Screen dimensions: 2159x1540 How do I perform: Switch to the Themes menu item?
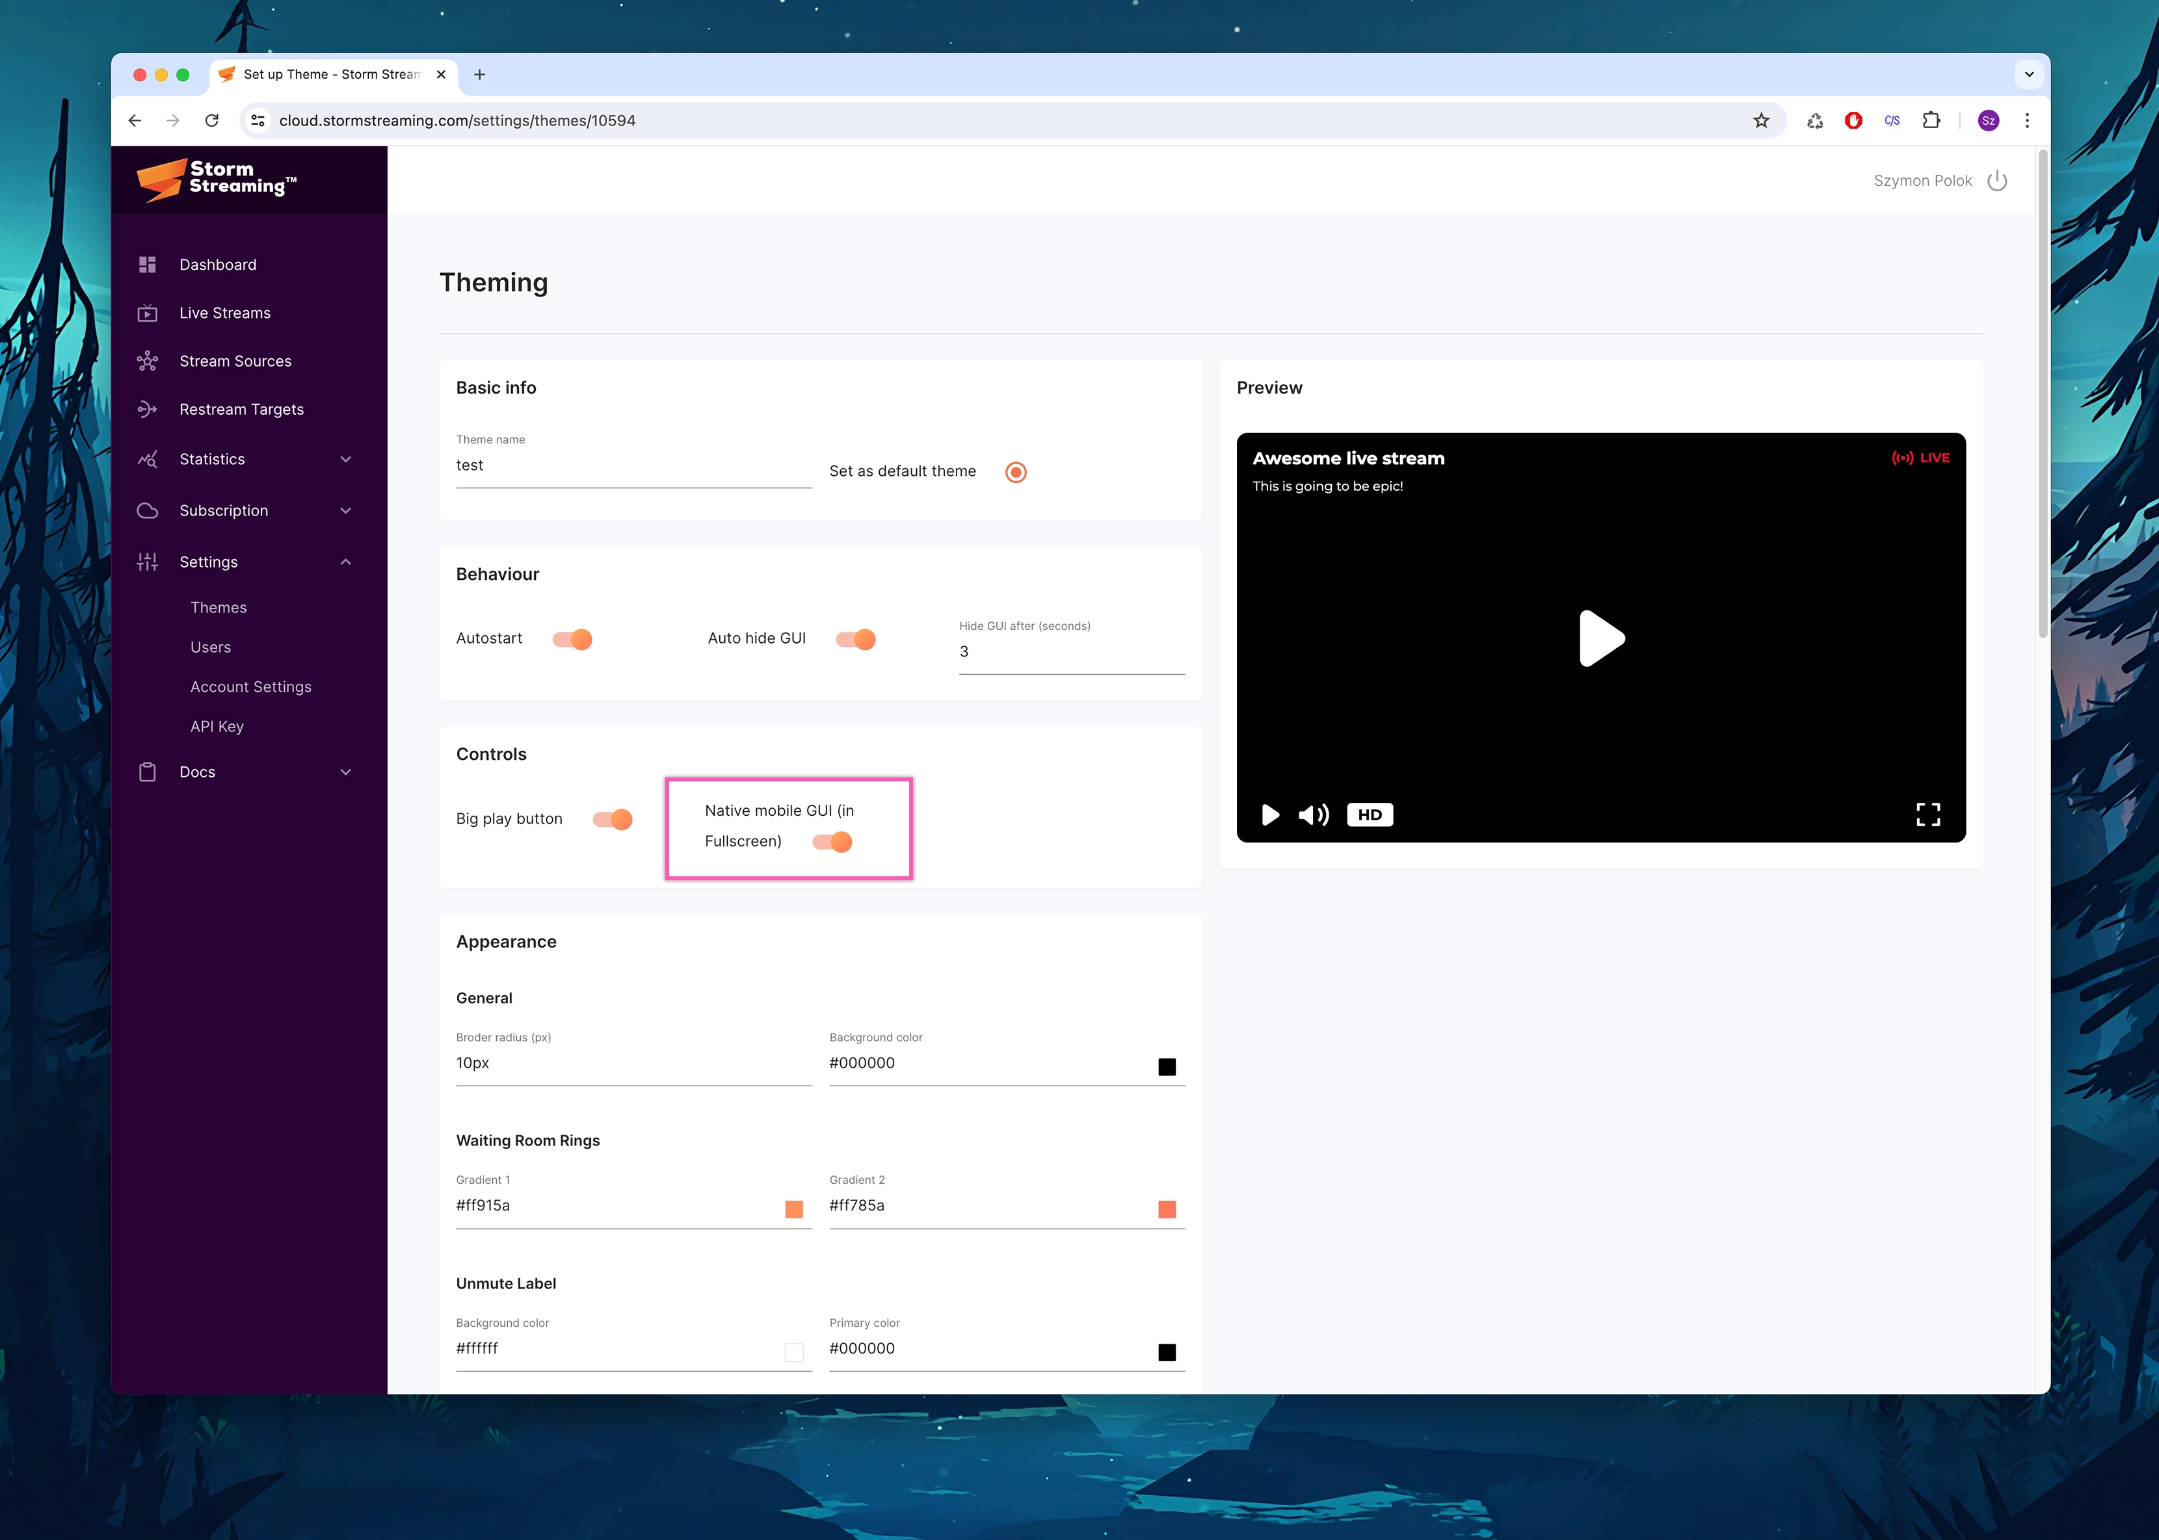click(219, 607)
